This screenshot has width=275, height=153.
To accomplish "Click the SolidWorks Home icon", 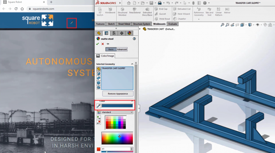I will (x=129, y=3).
